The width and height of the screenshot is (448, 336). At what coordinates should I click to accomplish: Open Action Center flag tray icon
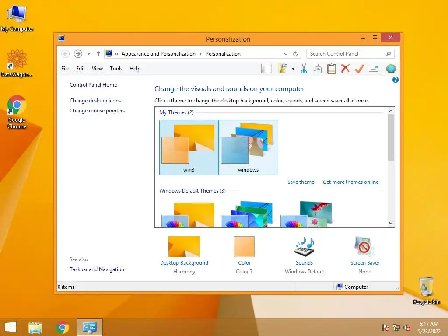point(386,327)
